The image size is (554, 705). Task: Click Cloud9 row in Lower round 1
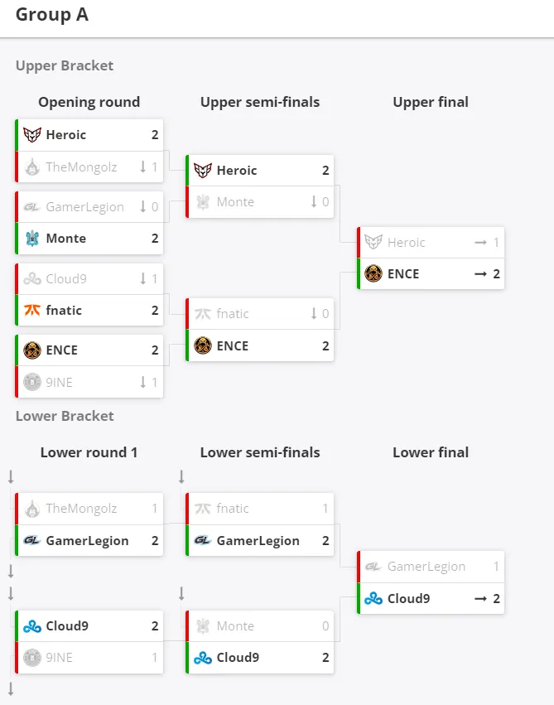coord(89,625)
